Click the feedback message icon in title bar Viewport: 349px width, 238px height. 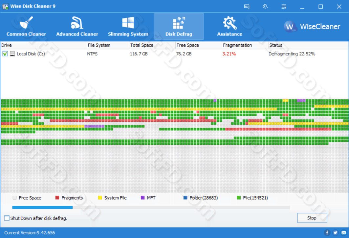247,7
